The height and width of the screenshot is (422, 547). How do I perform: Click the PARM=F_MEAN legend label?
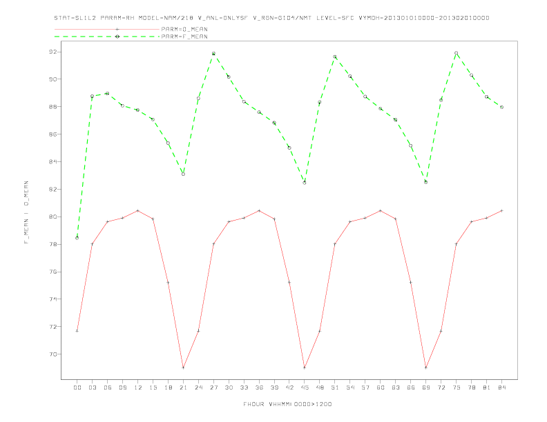pyautogui.click(x=184, y=37)
